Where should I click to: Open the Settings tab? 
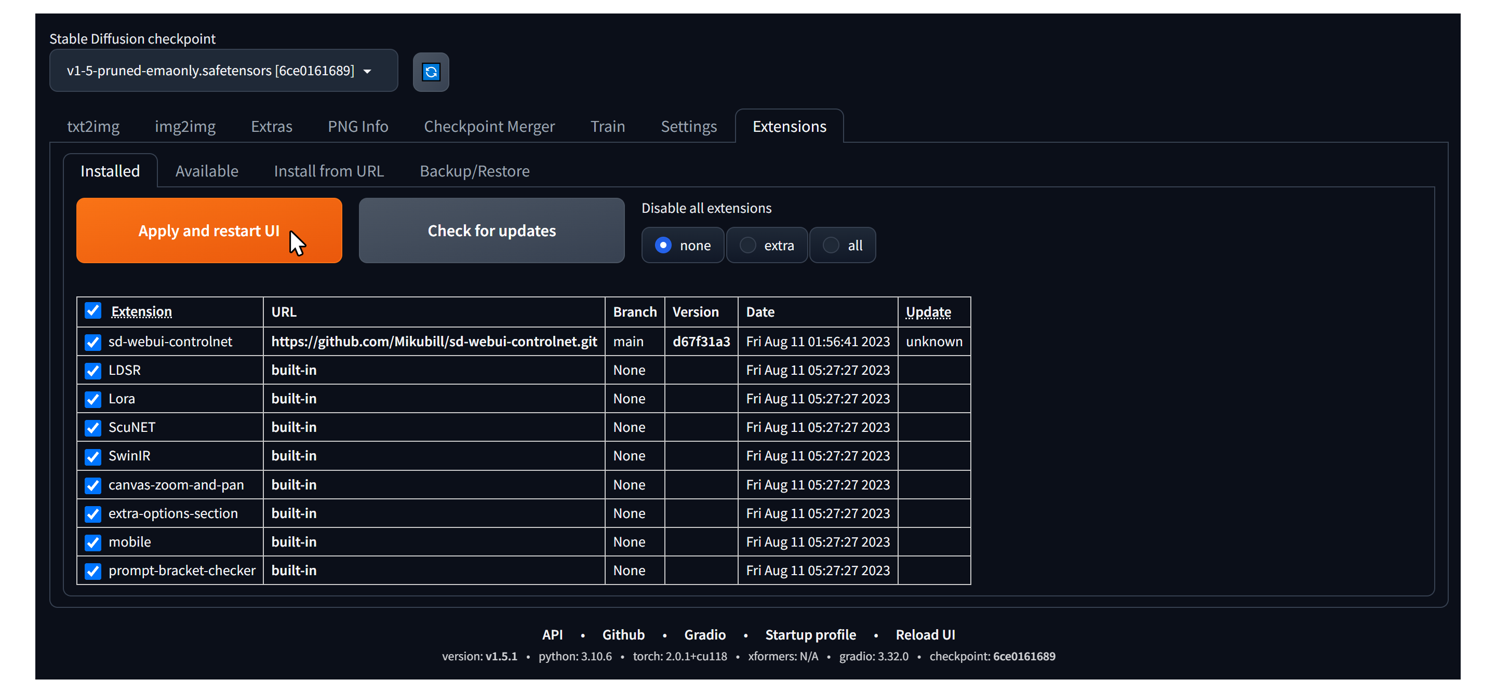[689, 126]
